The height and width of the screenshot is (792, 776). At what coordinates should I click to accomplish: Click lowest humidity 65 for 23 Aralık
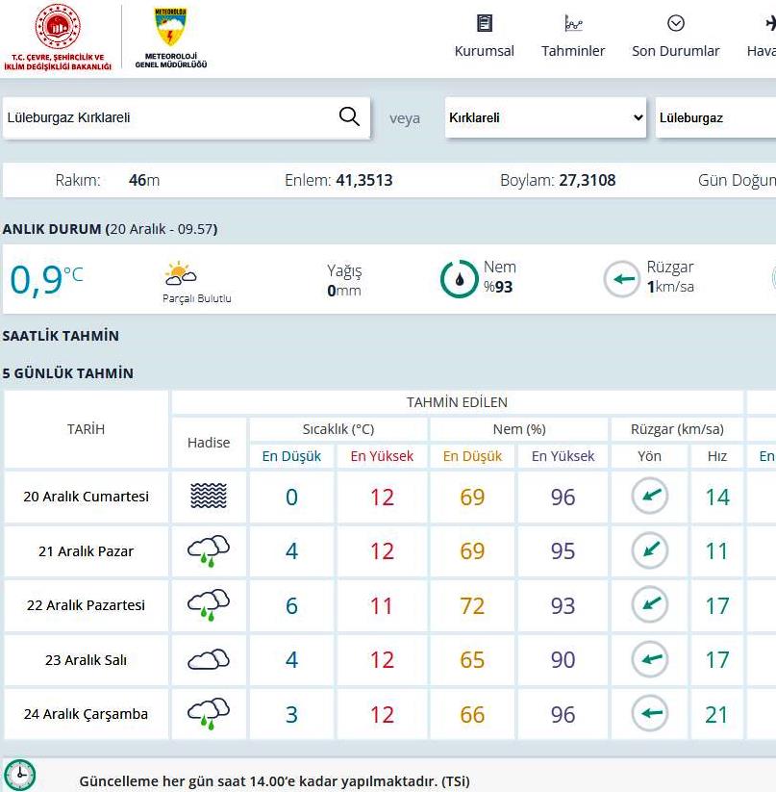tap(472, 659)
